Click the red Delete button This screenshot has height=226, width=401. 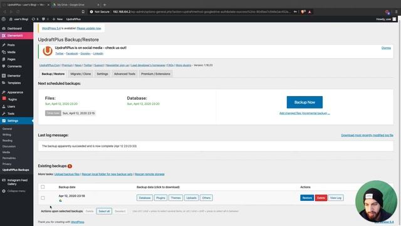321,198
